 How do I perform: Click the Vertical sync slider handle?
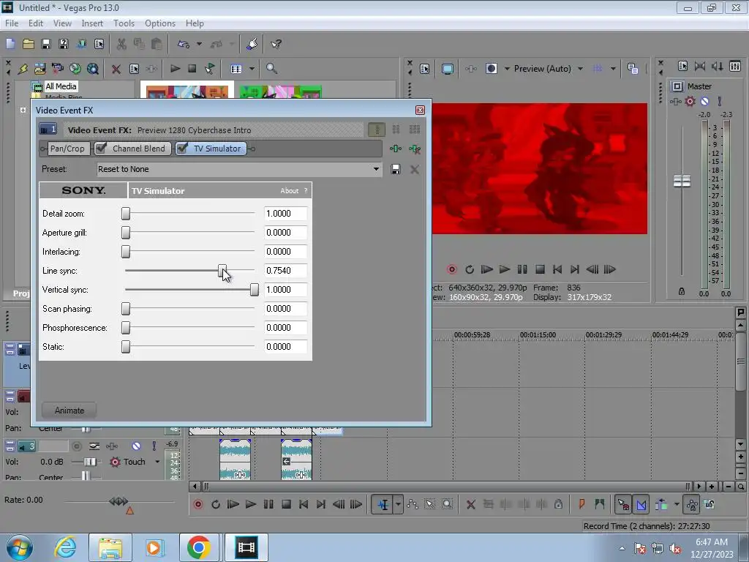[x=255, y=290]
